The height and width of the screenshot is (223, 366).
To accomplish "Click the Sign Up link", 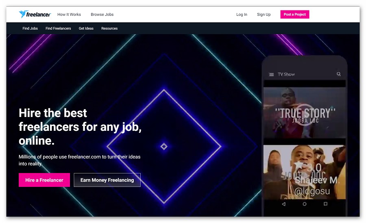I will point(264,15).
